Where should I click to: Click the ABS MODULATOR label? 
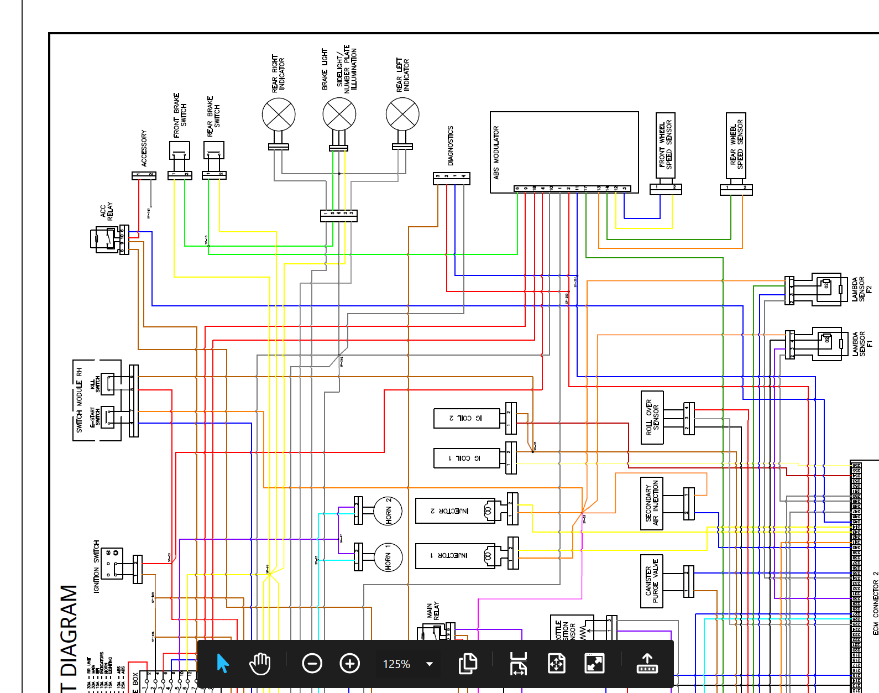[x=496, y=153]
